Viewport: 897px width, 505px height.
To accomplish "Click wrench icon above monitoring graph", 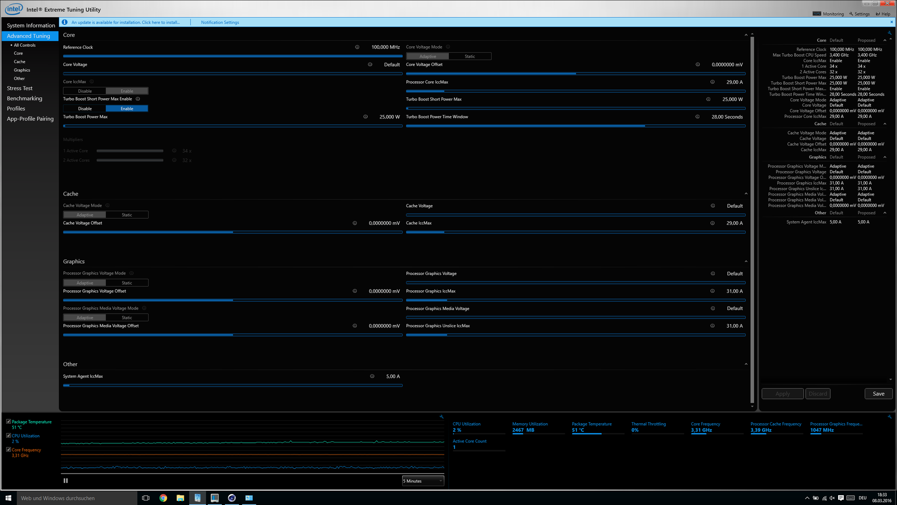I will [x=441, y=417].
